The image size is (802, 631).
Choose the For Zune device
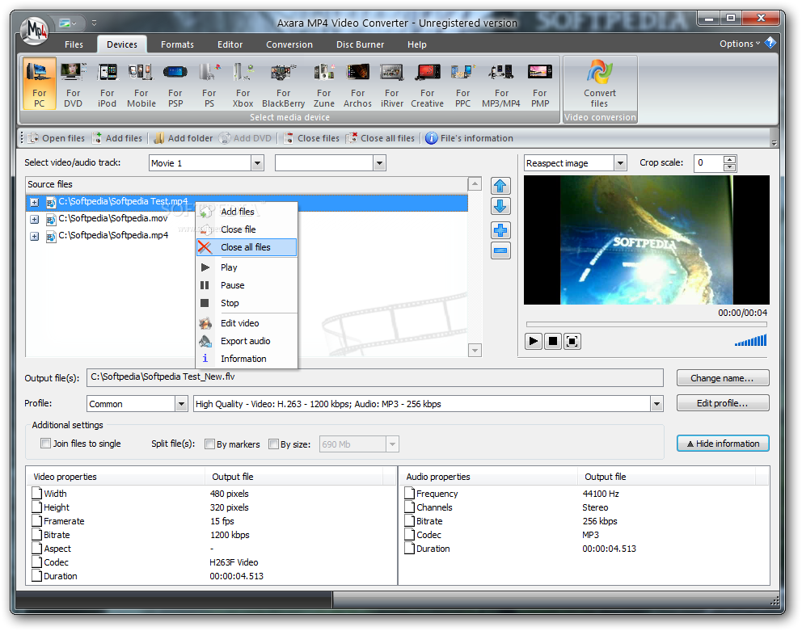[323, 84]
